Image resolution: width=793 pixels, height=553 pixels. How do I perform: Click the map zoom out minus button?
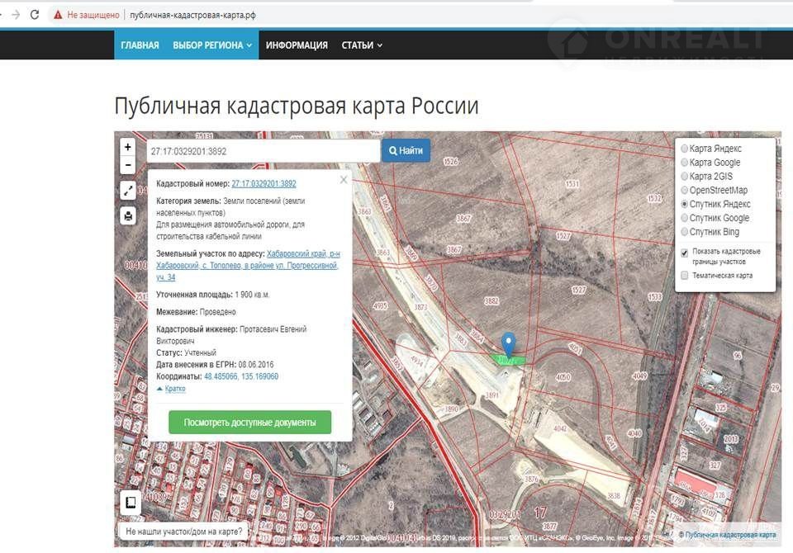click(x=127, y=164)
